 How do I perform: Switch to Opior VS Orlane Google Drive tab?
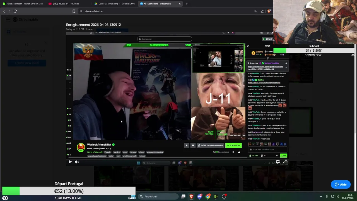pyautogui.click(x=114, y=4)
